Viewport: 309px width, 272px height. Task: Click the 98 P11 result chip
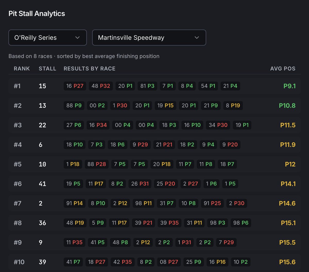click(143, 203)
